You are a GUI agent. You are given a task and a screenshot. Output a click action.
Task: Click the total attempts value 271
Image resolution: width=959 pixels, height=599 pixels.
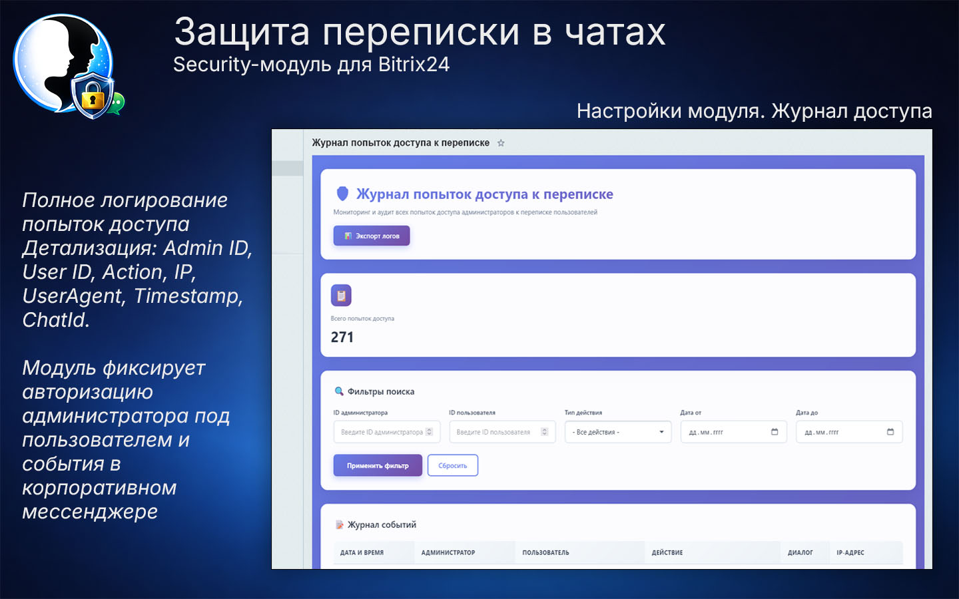tap(343, 337)
